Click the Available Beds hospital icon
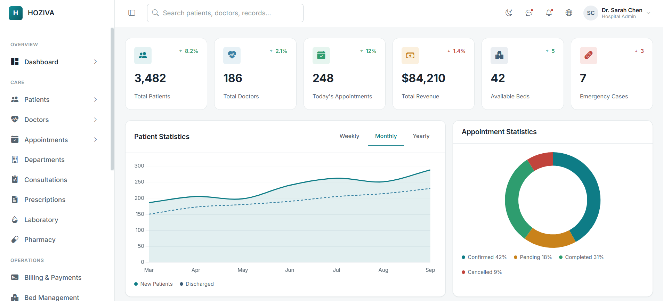663x301 pixels. (x=499, y=56)
